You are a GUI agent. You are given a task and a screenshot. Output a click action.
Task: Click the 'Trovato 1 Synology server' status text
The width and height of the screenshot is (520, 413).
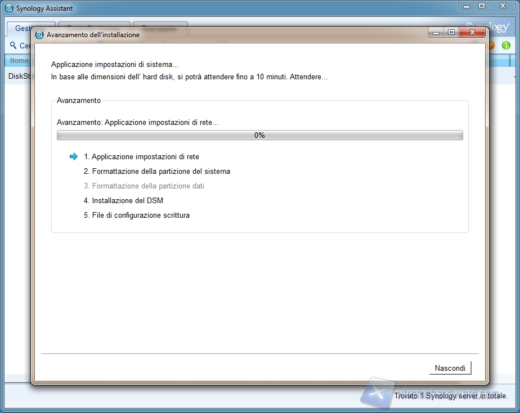pos(450,396)
